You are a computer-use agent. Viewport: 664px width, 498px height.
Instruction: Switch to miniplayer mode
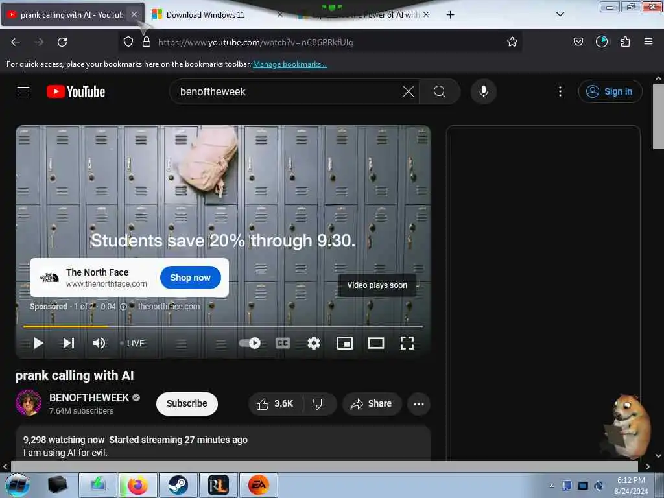click(x=345, y=343)
